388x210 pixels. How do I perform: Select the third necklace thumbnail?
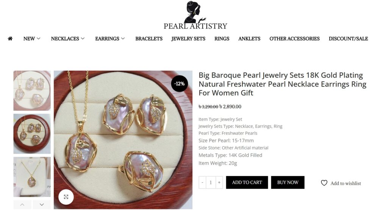pos(32,177)
